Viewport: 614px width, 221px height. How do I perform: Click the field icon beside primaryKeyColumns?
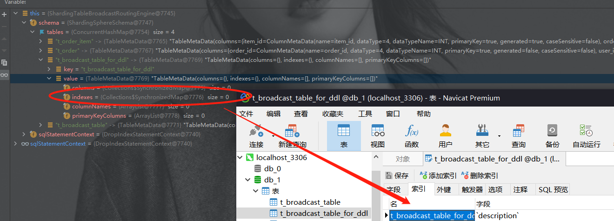[67, 115]
